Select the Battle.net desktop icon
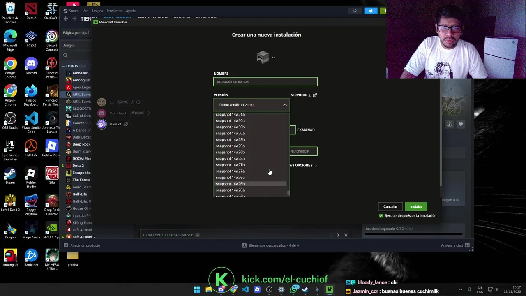 31,258
